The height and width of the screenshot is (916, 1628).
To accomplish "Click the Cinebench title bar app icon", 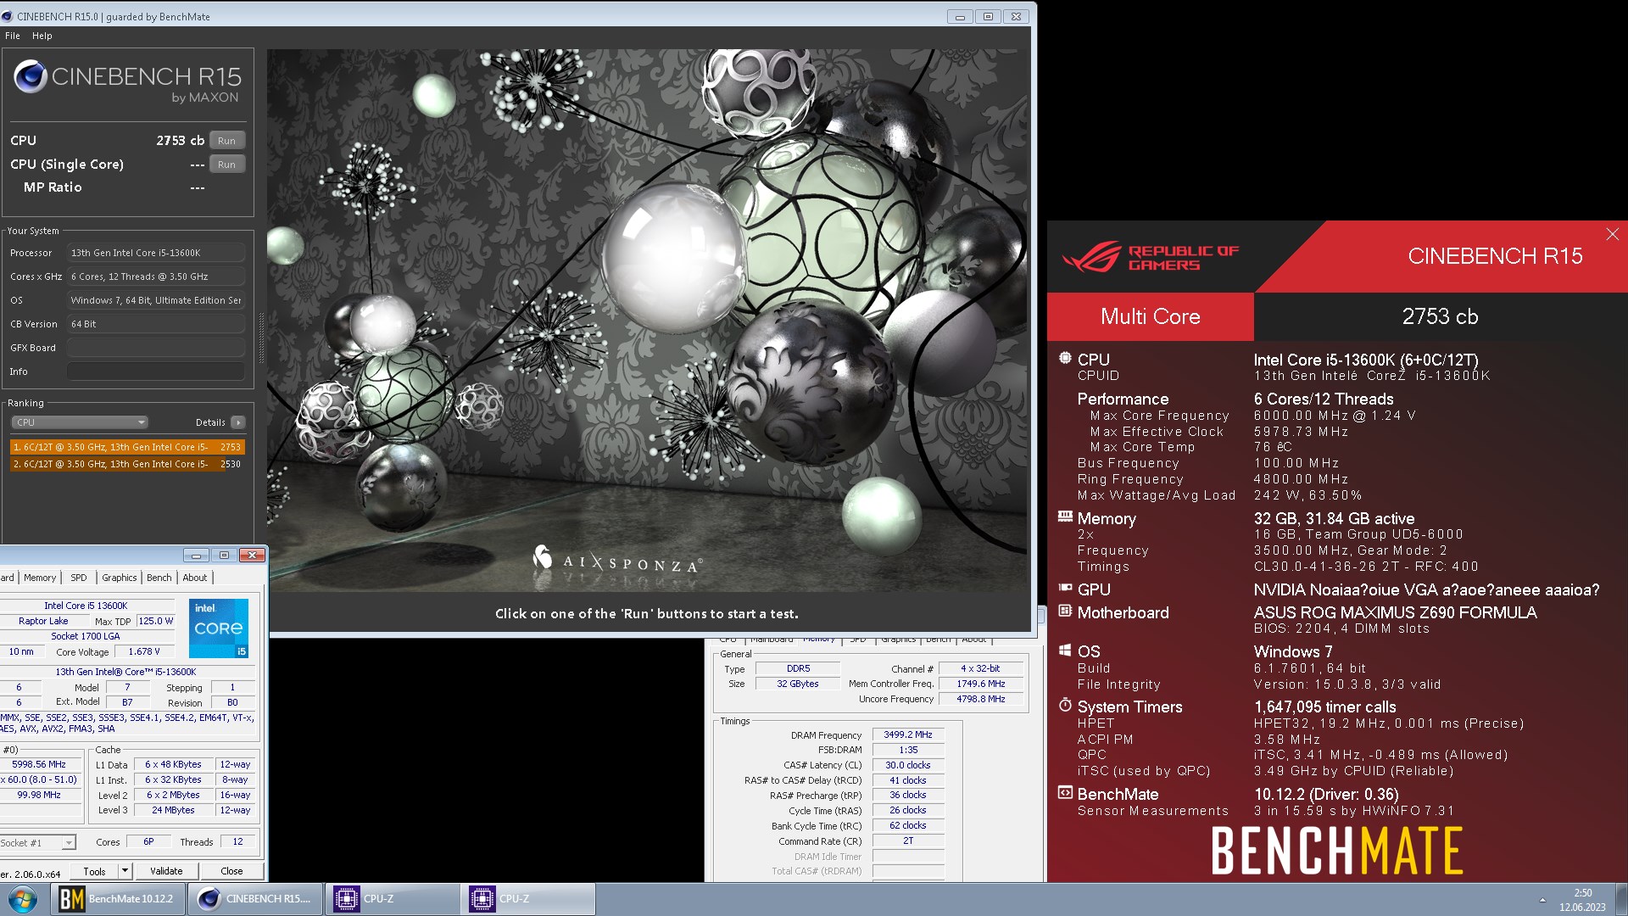I will pos(8,16).
